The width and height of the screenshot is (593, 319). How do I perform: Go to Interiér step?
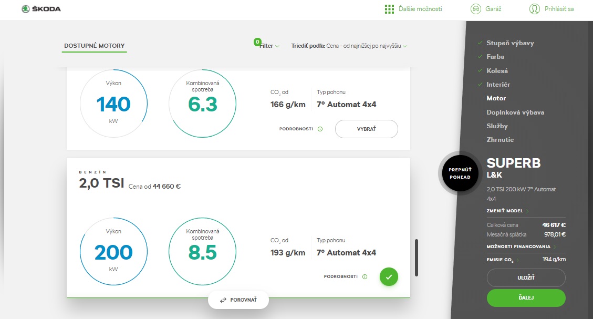[498, 85]
